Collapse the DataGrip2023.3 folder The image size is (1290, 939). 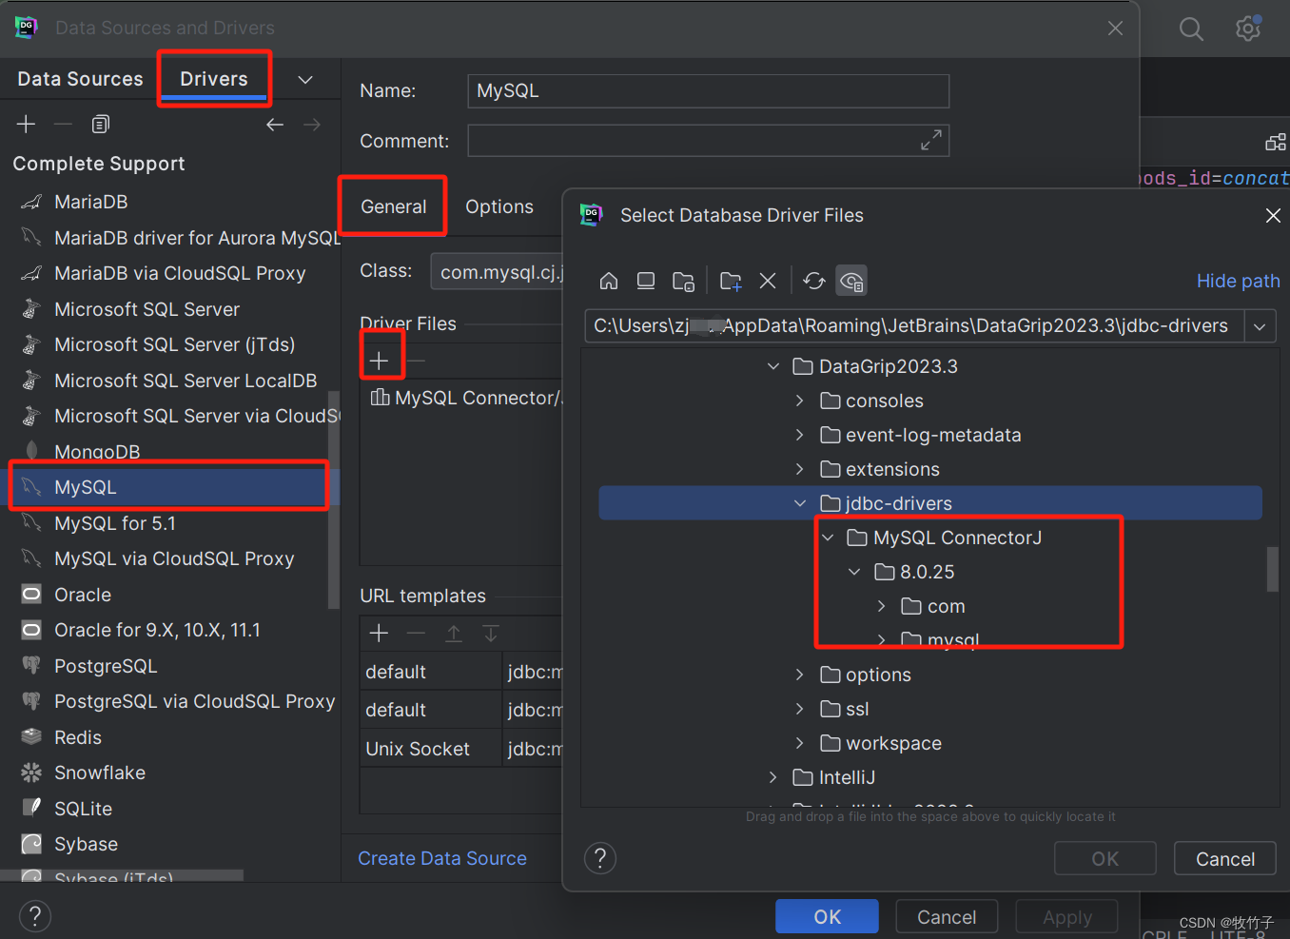point(773,366)
